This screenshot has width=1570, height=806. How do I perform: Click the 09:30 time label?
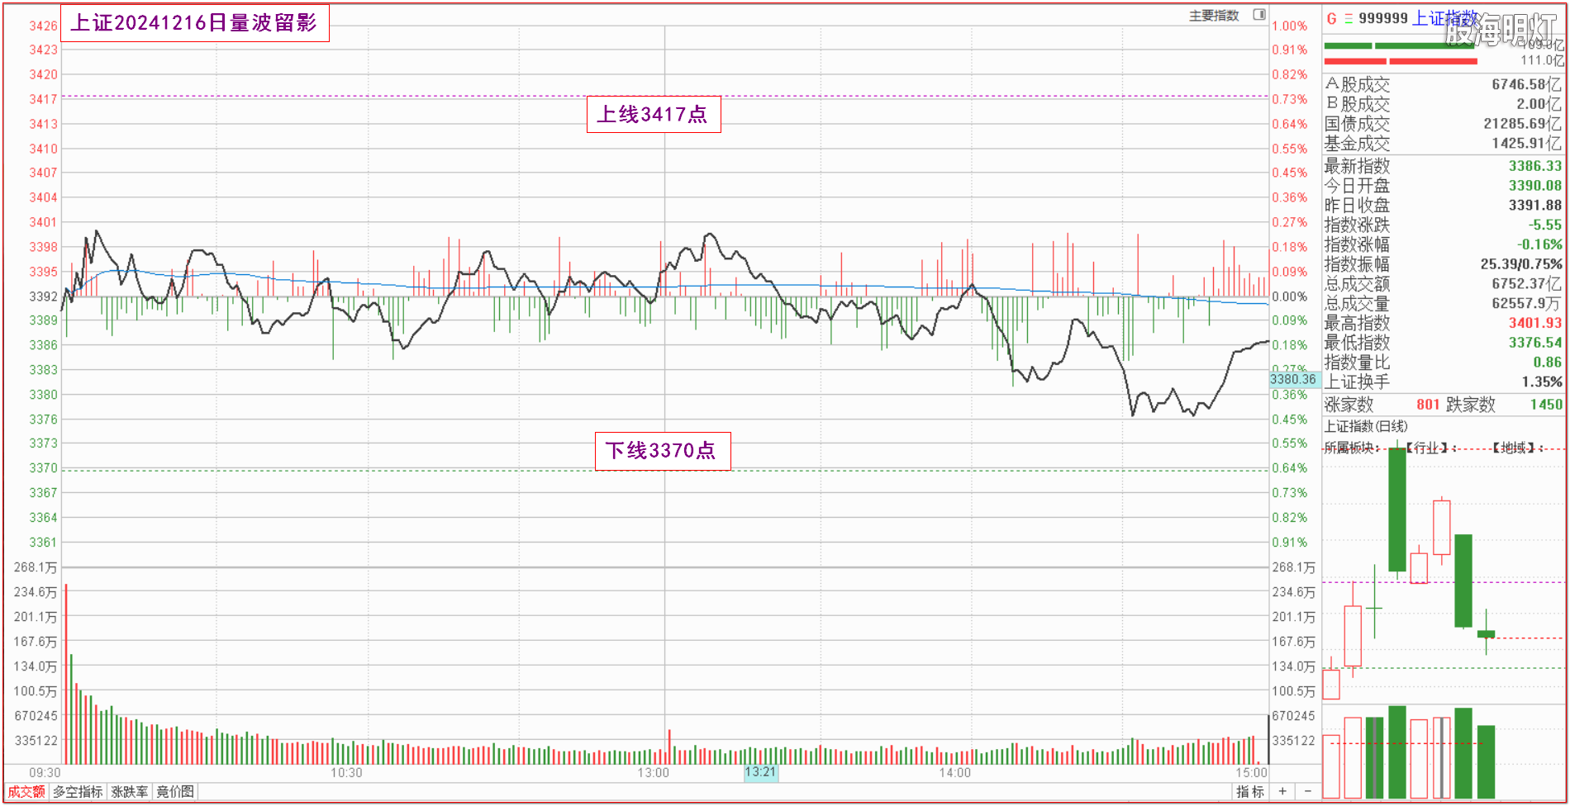click(x=45, y=773)
